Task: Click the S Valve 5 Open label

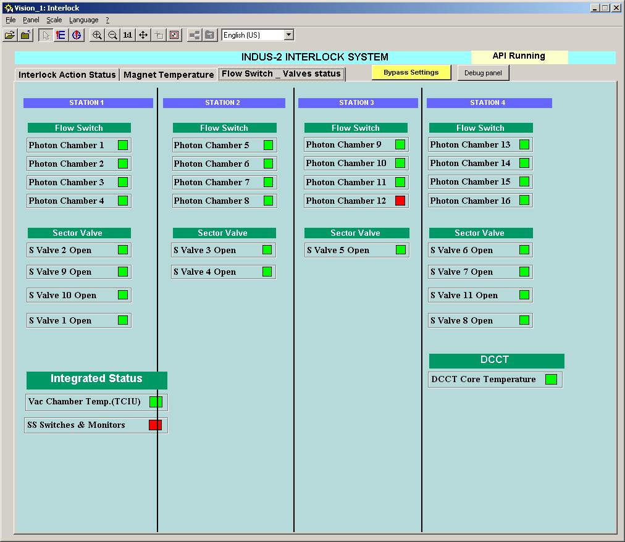Action: pos(338,250)
